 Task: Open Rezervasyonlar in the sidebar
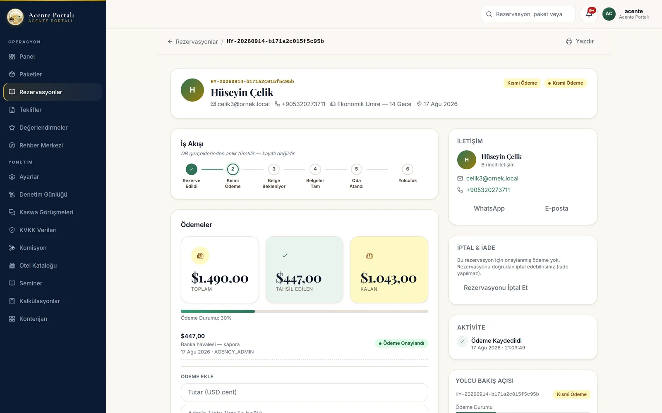(x=53, y=92)
